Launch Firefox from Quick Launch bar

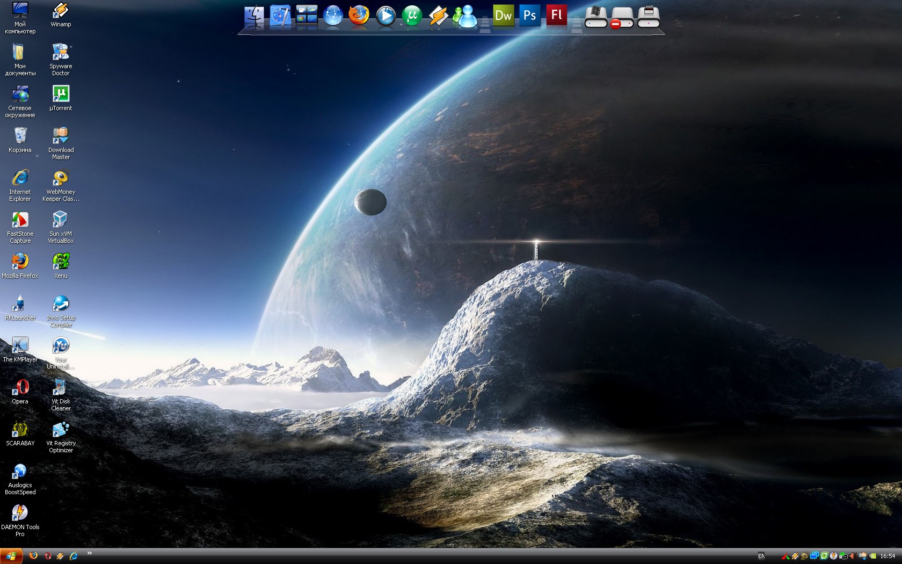(33, 556)
